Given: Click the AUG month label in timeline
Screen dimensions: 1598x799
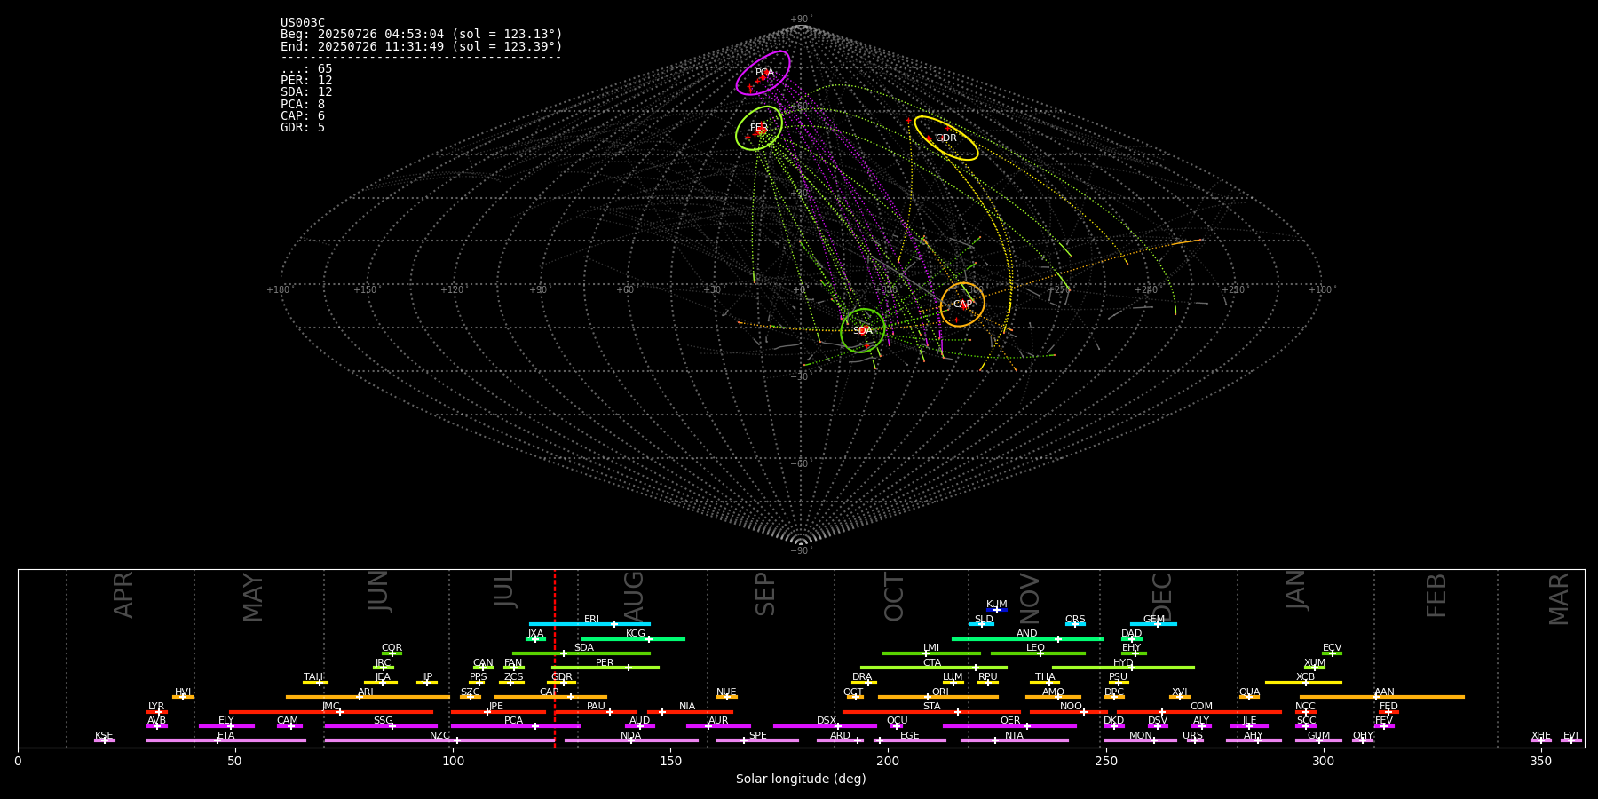Looking at the screenshot, I should tap(634, 597).
